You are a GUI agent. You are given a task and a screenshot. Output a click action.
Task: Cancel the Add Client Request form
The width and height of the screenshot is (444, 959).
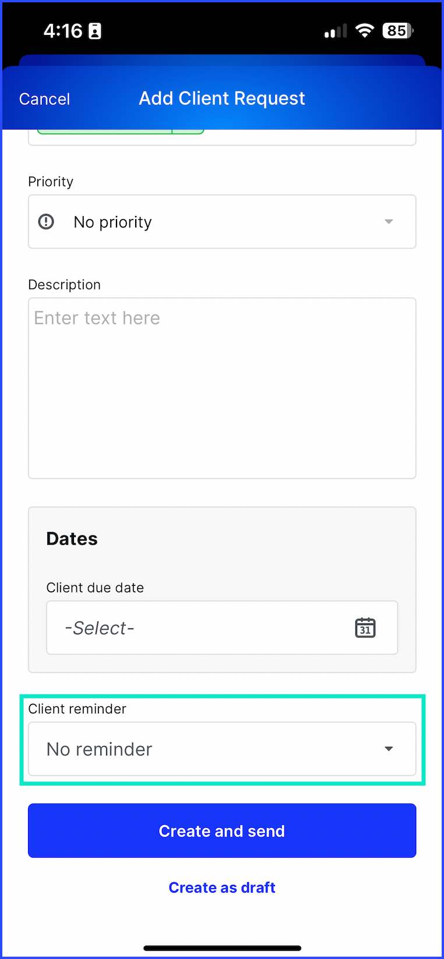(x=44, y=99)
